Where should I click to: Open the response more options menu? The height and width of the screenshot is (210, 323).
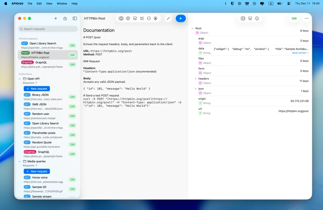click(306, 18)
